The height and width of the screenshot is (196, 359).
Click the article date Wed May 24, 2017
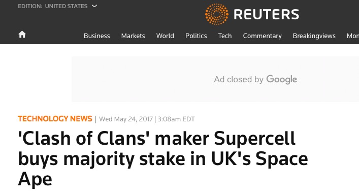tap(126, 119)
